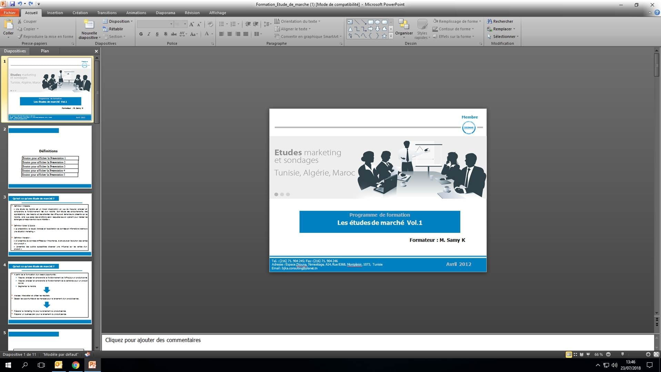Click the Couper (cut) button
Screen dimensions: 661x372
pyautogui.click(x=27, y=21)
